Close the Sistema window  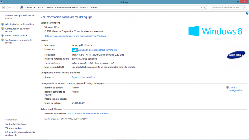point(245,2)
